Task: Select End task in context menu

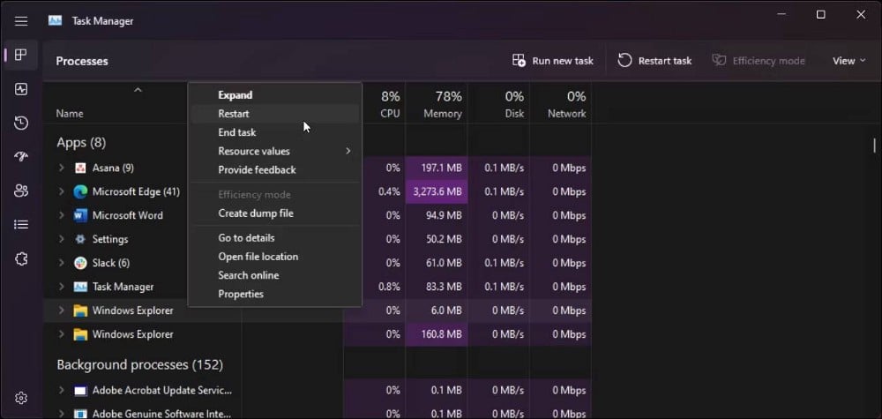Action: [236, 132]
